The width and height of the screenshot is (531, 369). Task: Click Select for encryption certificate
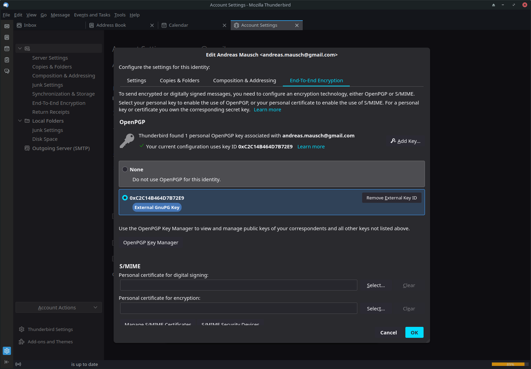[376, 309]
